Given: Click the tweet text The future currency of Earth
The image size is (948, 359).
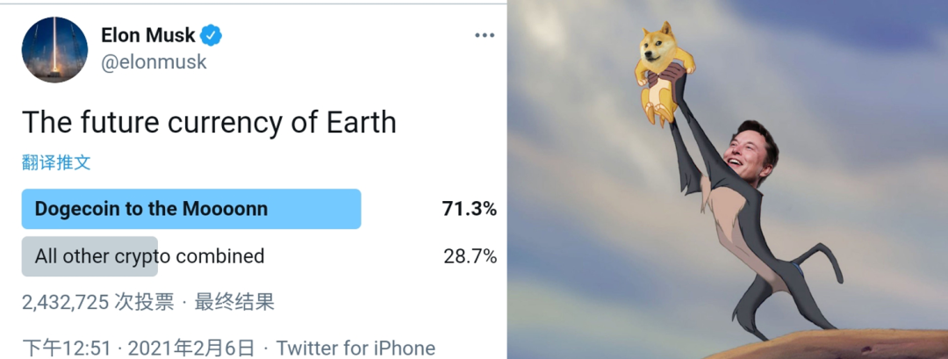Looking at the screenshot, I should point(209,123).
